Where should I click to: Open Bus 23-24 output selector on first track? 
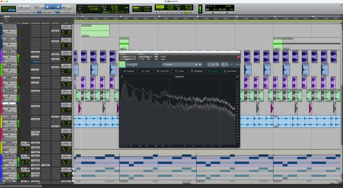66,28
